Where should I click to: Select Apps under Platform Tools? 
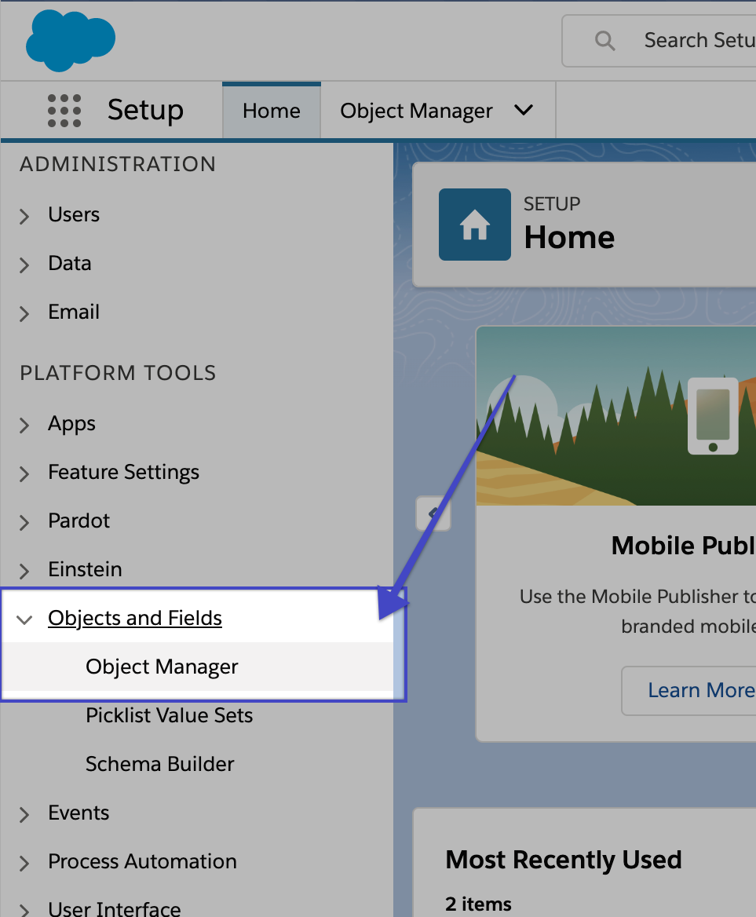pos(72,424)
